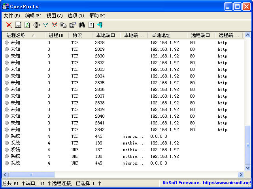Click the red X close selected connections icon
Image resolution: width=253 pixels, height=189 pixels.
(x=9, y=25)
